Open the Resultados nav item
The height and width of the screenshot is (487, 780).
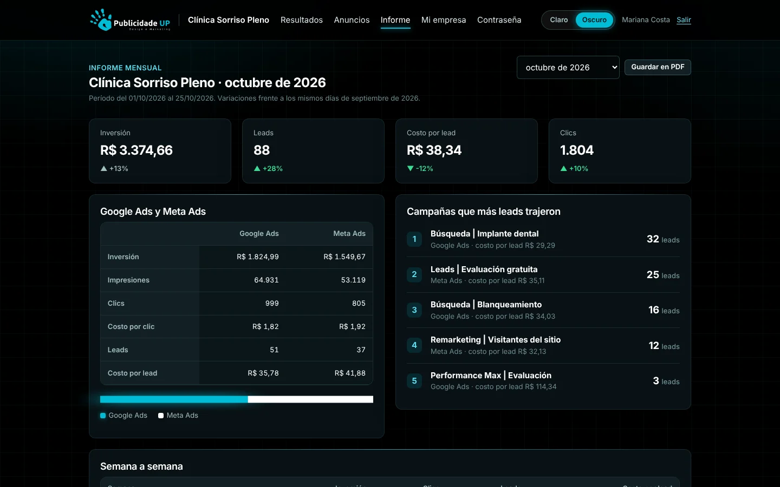(x=302, y=20)
